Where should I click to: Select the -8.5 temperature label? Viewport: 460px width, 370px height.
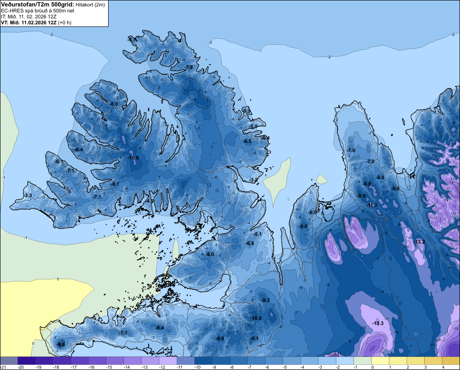247,141
